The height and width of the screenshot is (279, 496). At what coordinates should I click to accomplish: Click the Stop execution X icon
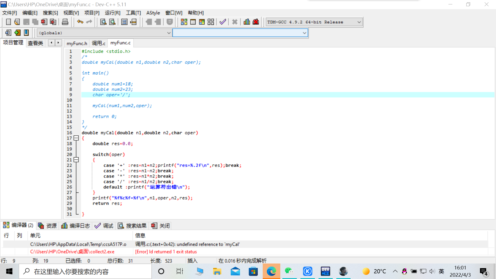pyautogui.click(x=235, y=22)
